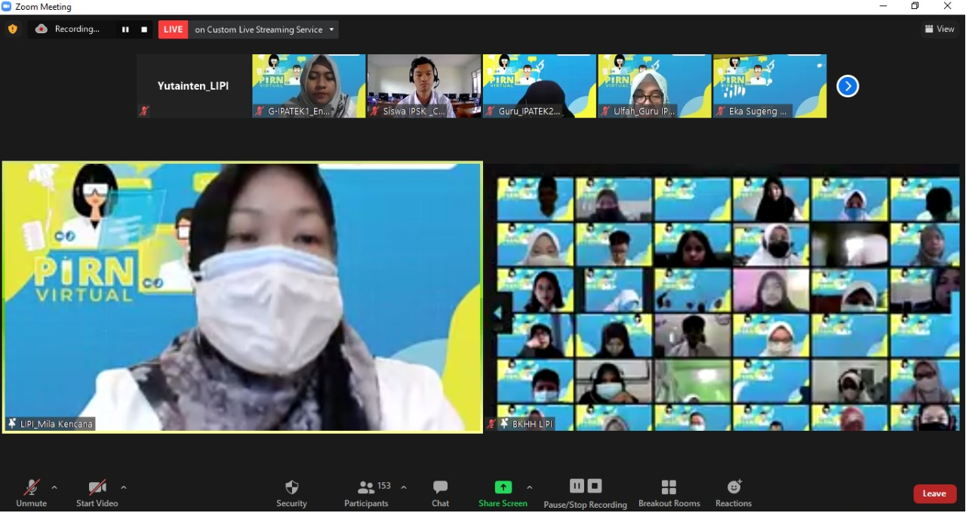Viewport: 966px width, 513px height.
Task: Click Pause/Stop Recording in bottom toolbar
Action: (x=586, y=493)
